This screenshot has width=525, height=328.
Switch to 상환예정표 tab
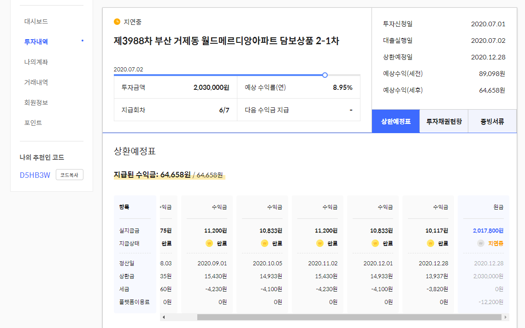(x=396, y=121)
